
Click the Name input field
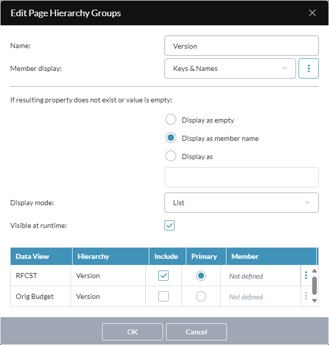tap(242, 46)
